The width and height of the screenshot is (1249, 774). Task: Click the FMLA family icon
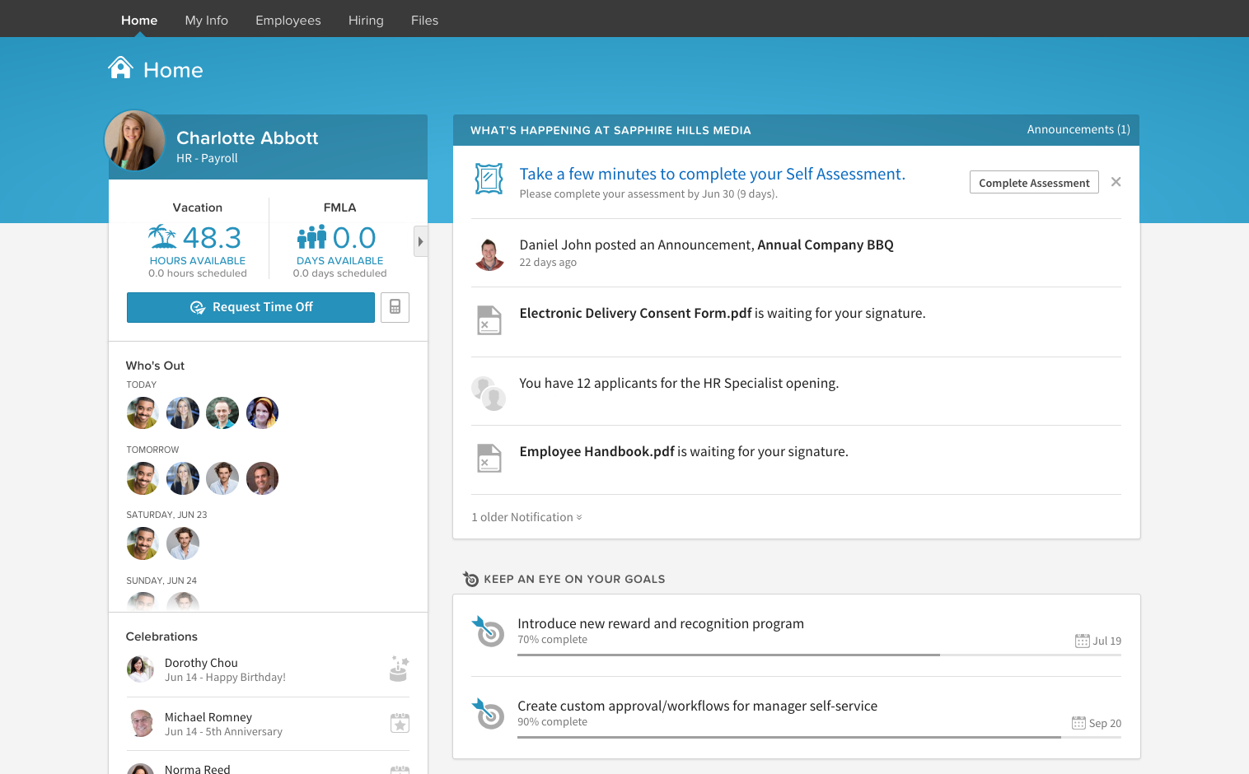pyautogui.click(x=312, y=237)
